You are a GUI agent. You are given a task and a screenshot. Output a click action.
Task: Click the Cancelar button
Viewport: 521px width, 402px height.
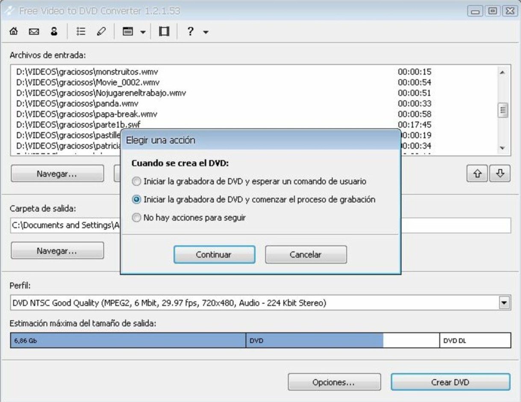coord(306,254)
